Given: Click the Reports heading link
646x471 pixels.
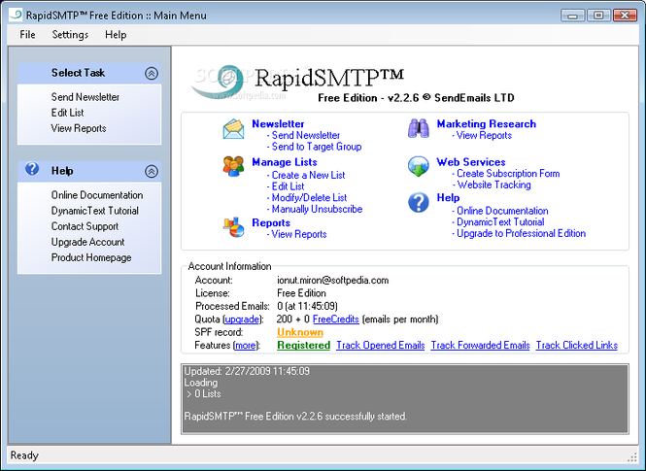Looking at the screenshot, I should point(271,222).
